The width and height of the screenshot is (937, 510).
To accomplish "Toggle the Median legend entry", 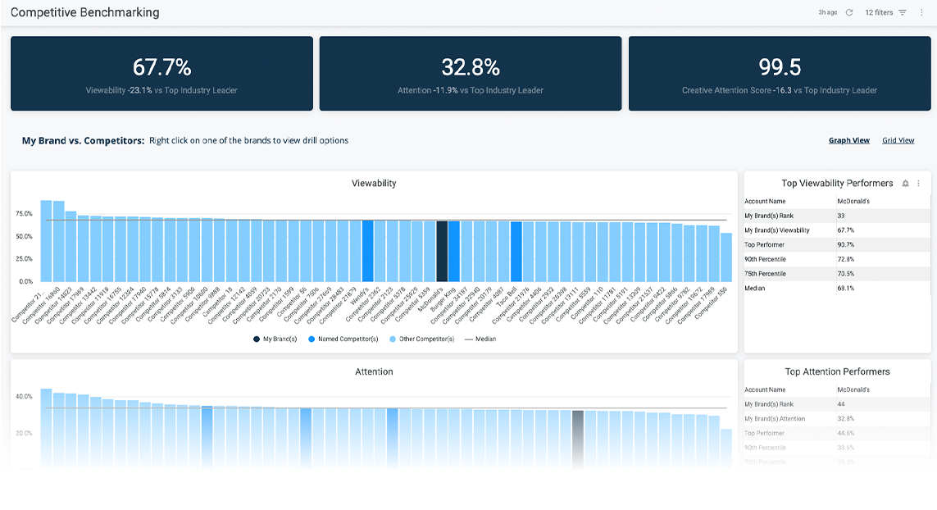I will [x=480, y=339].
